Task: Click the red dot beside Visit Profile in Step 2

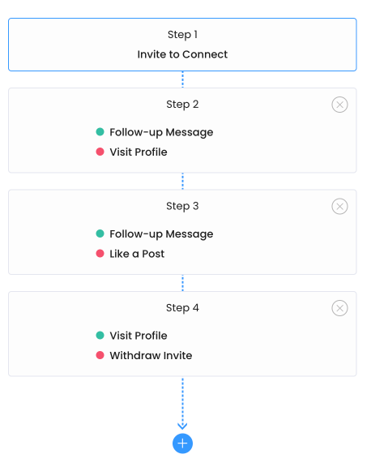Action: pos(100,152)
